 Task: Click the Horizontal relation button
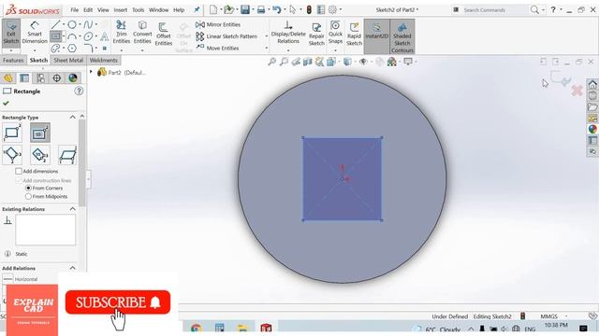(7, 279)
